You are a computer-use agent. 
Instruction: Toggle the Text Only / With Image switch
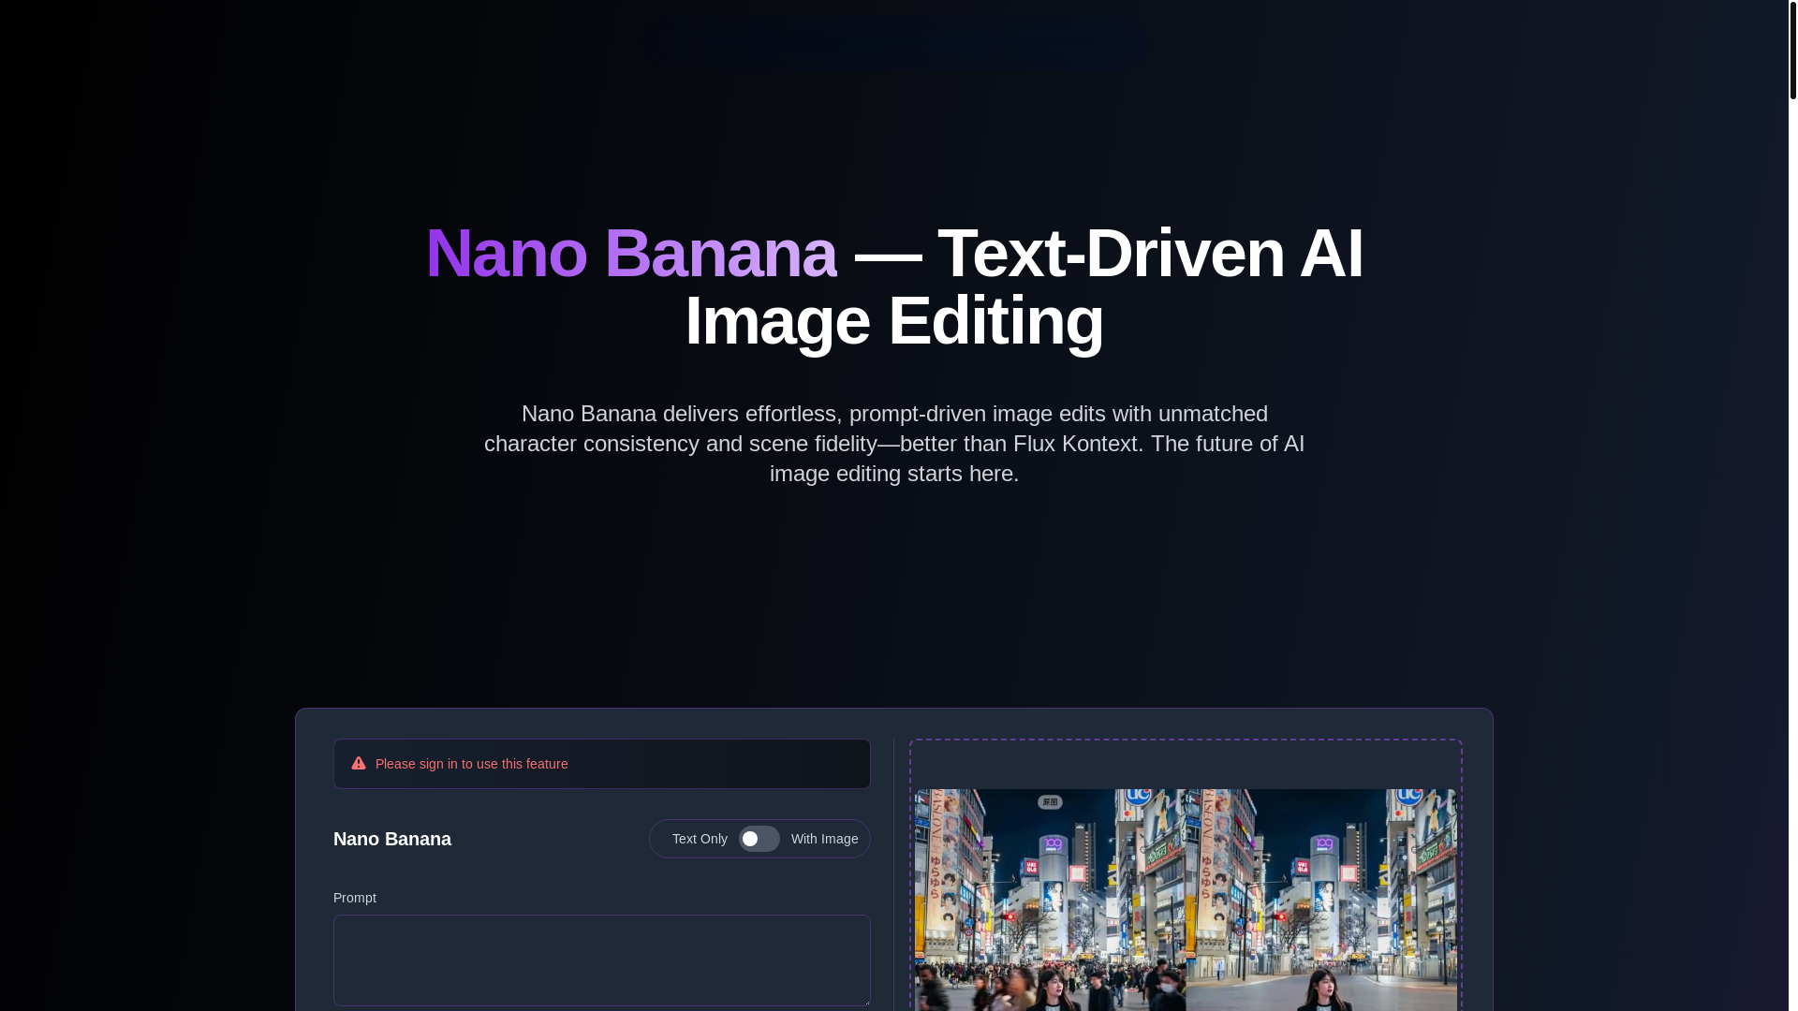pyautogui.click(x=759, y=839)
